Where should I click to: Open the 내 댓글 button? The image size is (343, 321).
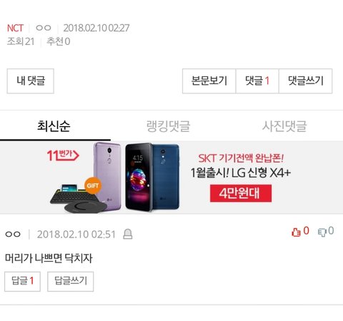click(x=31, y=81)
